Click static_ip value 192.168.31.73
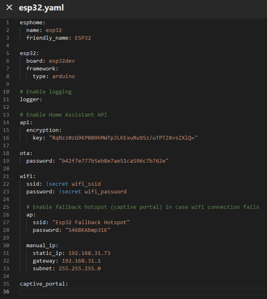Viewport: 267px width, 299px height. (89, 253)
